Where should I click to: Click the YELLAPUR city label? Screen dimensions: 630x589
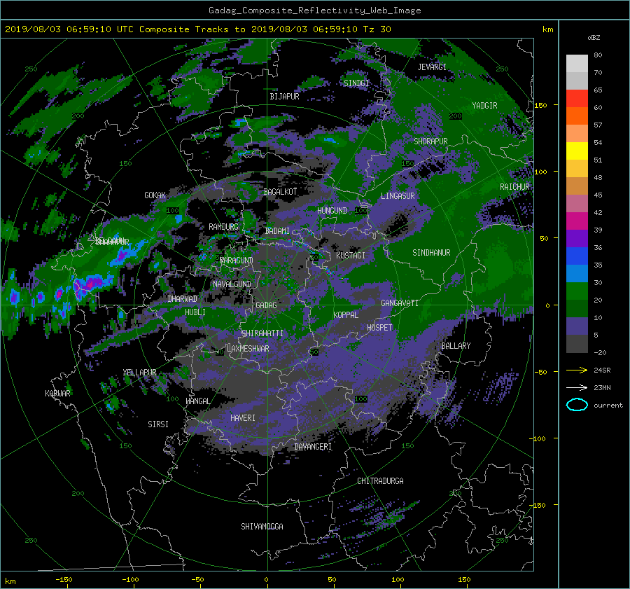[139, 373]
